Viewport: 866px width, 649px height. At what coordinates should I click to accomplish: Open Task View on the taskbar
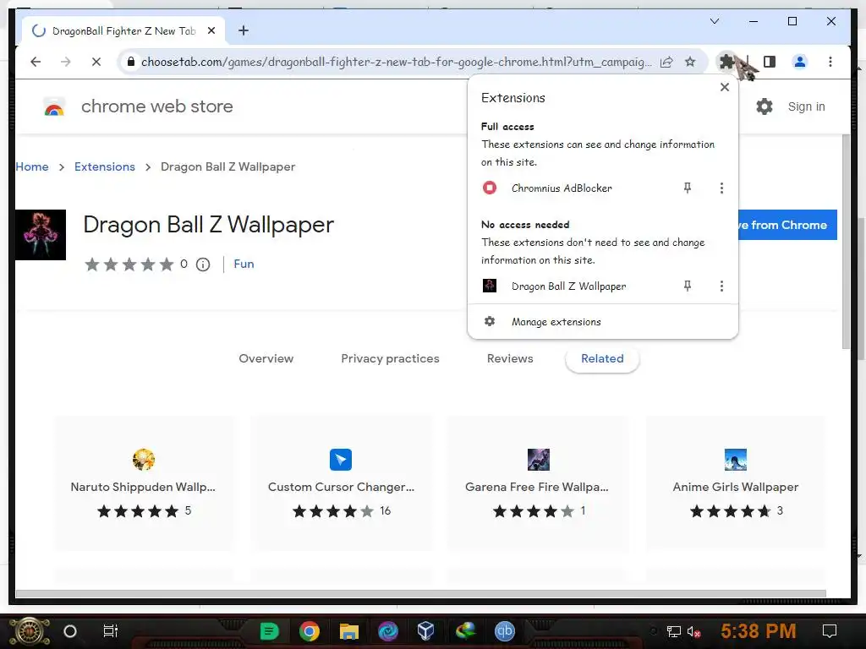pos(111,630)
